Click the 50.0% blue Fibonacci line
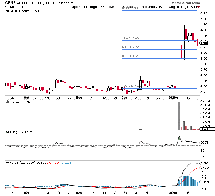The width and height of the screenshot is (215, 196). tap(160, 49)
